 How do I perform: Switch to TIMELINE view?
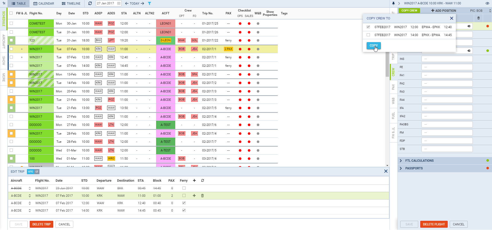tap(71, 4)
